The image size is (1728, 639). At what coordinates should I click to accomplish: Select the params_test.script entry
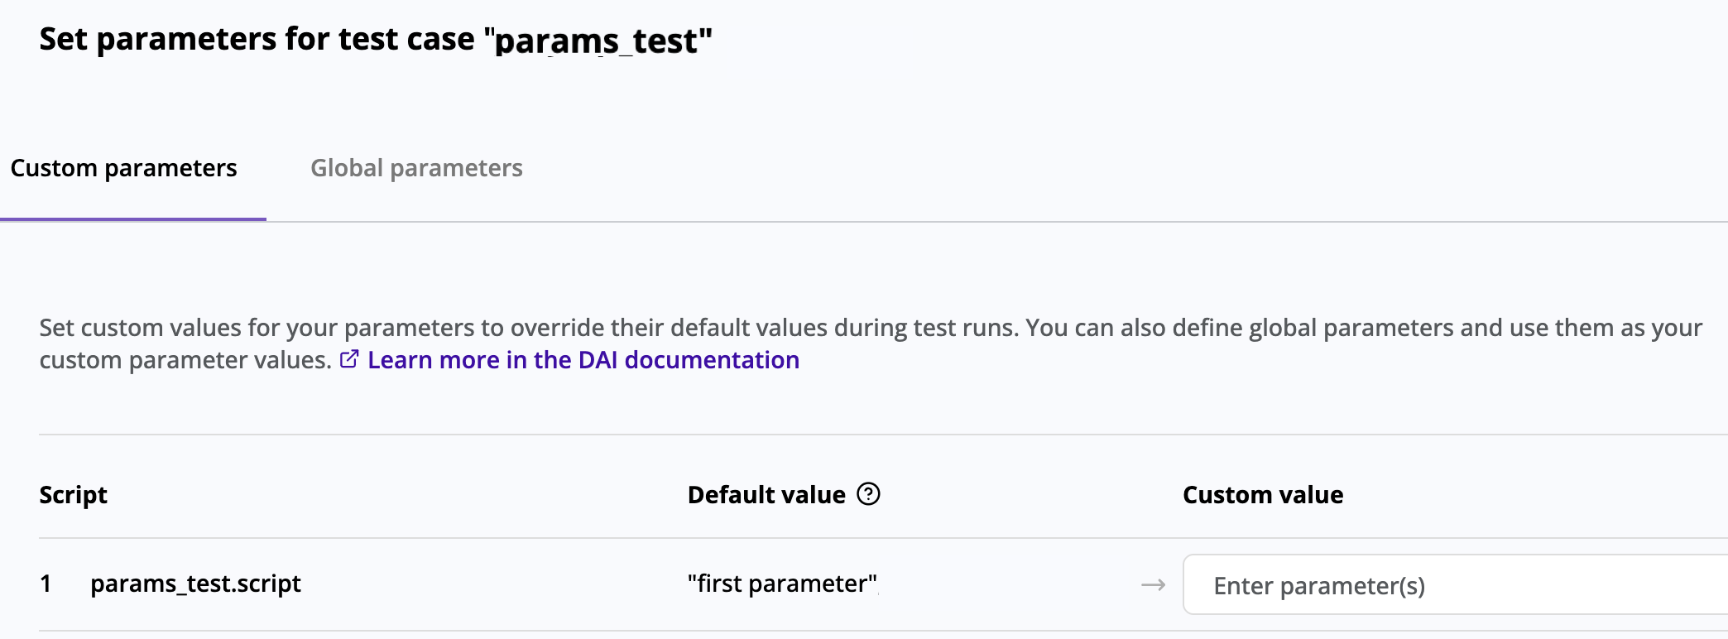click(196, 584)
